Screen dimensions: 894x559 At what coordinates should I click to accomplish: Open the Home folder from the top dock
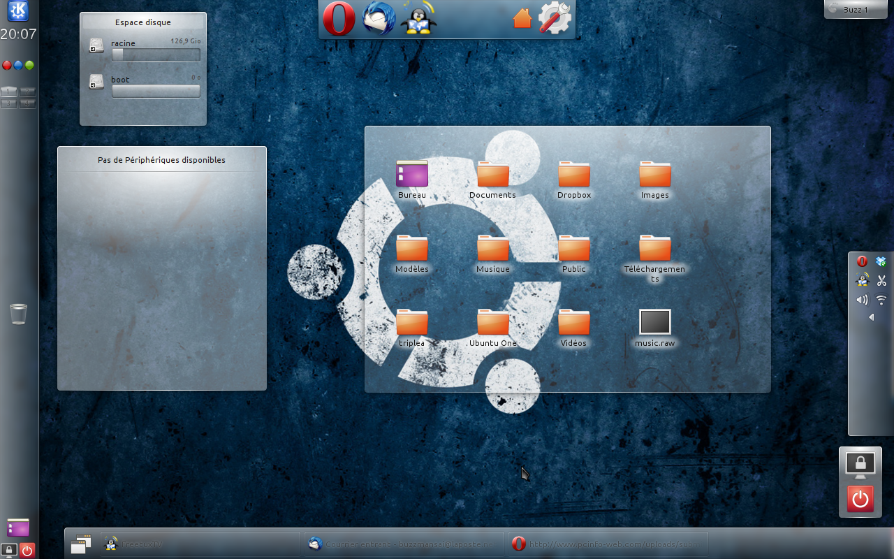(x=522, y=18)
